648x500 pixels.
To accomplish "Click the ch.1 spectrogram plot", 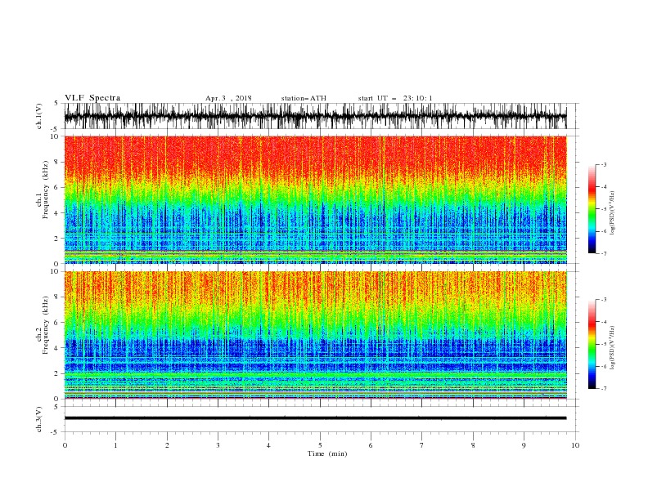I will click(x=316, y=199).
